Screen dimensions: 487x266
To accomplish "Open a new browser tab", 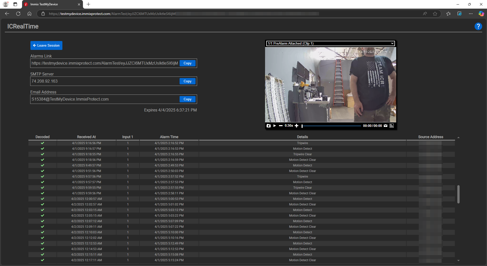I will tap(88, 4).
